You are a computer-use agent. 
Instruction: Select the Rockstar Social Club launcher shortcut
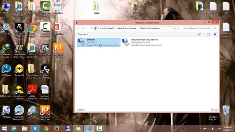[x=19, y=30]
